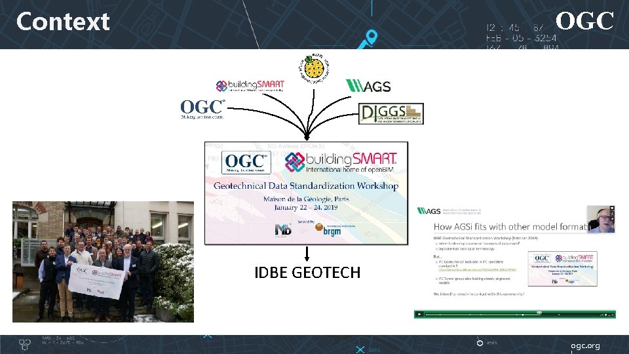Open the green hyperlink in the AGSi video slide
Screen dimensions: 629x354
[x=478, y=269]
